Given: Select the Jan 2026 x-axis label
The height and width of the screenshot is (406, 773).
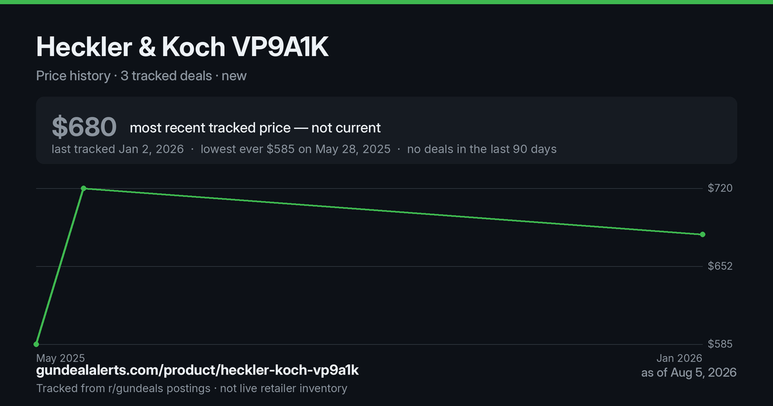Looking at the screenshot, I should (x=681, y=358).
